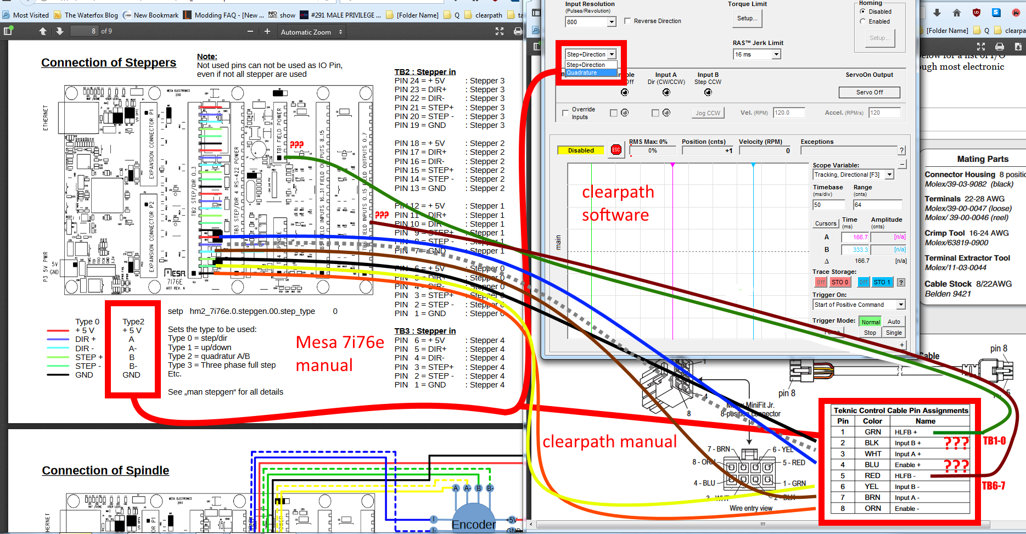Choose Quadrature from the input mode list
Viewport: 1026px width, 534px height.
tap(591, 72)
